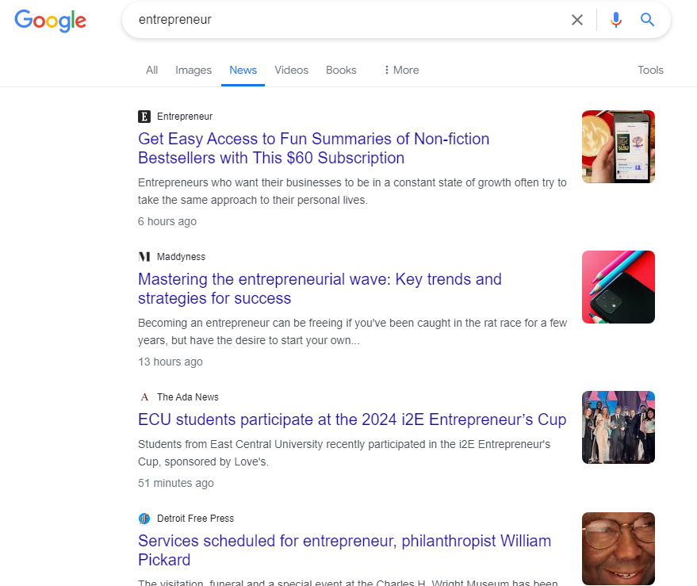Click the William Pickard portrait thumbnail
Screen dimensions: 697x586
click(x=618, y=549)
